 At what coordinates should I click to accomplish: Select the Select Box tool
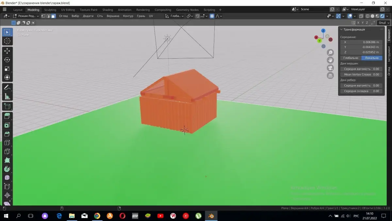[7, 32]
